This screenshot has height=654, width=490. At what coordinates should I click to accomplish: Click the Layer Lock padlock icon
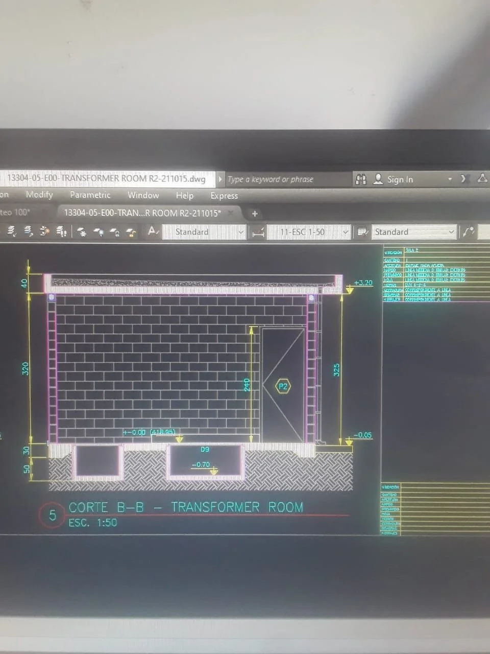pyautogui.click(x=115, y=232)
